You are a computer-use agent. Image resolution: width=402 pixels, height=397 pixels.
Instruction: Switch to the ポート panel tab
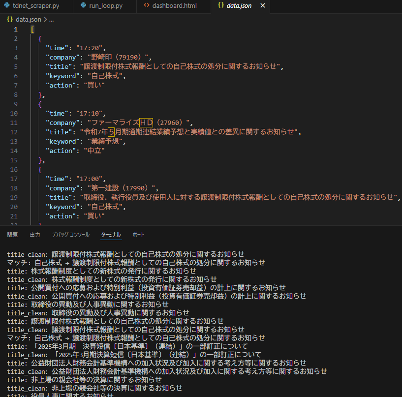coord(138,235)
